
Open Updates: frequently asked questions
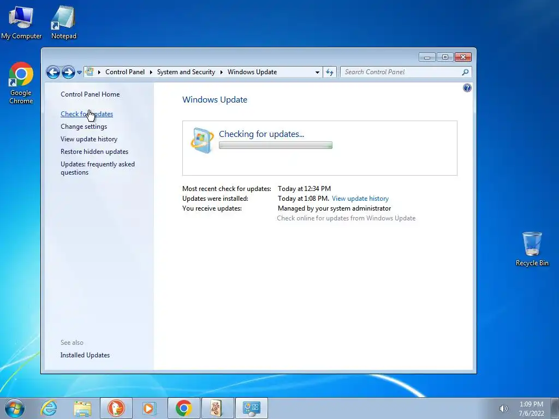(x=98, y=168)
